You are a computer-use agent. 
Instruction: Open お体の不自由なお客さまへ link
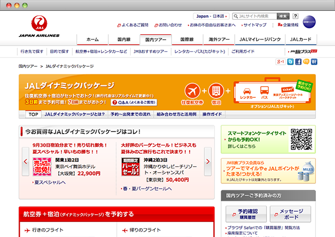211,25
